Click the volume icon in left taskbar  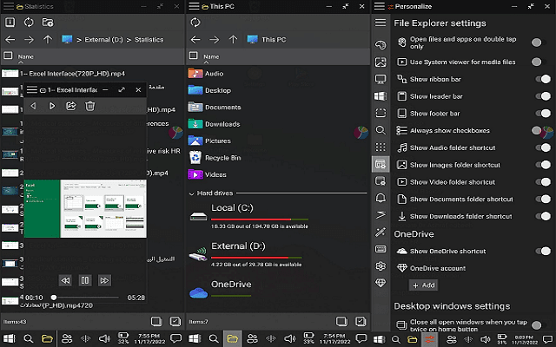click(104, 339)
